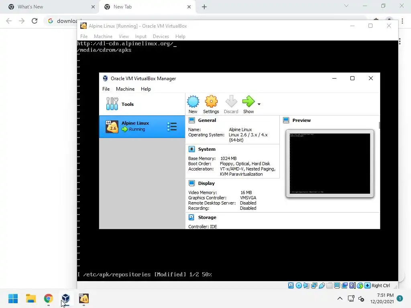Expand hidden system tray icons chevron
Image resolution: width=411 pixels, height=308 pixels.
340,298
